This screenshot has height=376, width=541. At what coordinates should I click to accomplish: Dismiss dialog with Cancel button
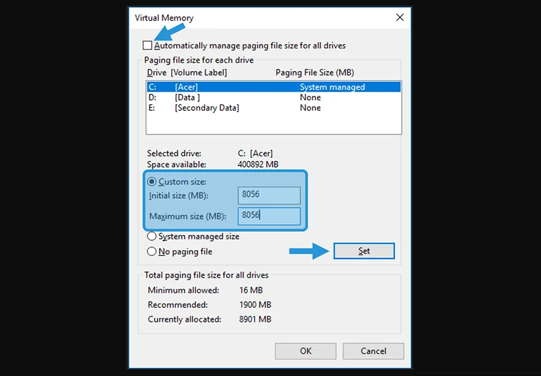pyautogui.click(x=373, y=351)
